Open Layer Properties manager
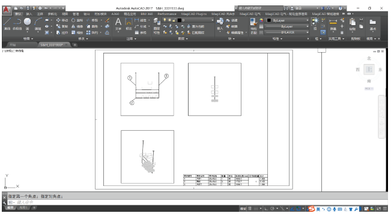Screen dimensions: 391x216 [157, 26]
